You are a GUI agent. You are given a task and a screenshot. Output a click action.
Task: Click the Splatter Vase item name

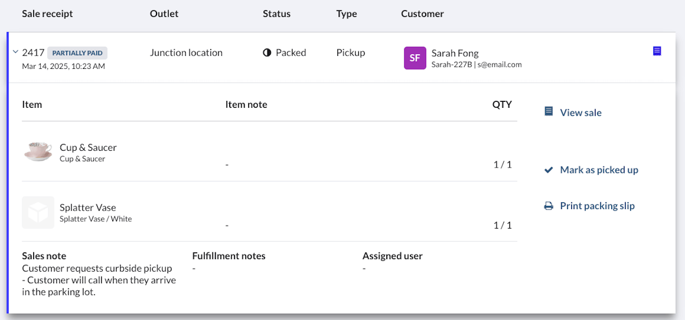87,208
